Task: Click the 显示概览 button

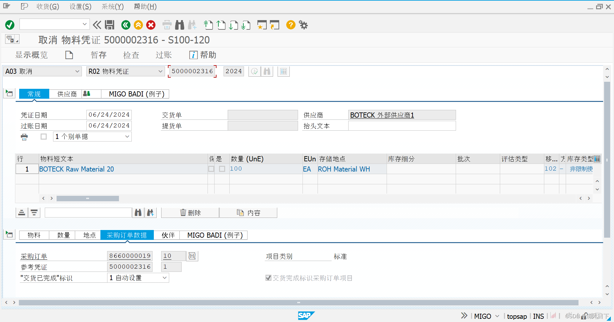Action: tap(31, 55)
